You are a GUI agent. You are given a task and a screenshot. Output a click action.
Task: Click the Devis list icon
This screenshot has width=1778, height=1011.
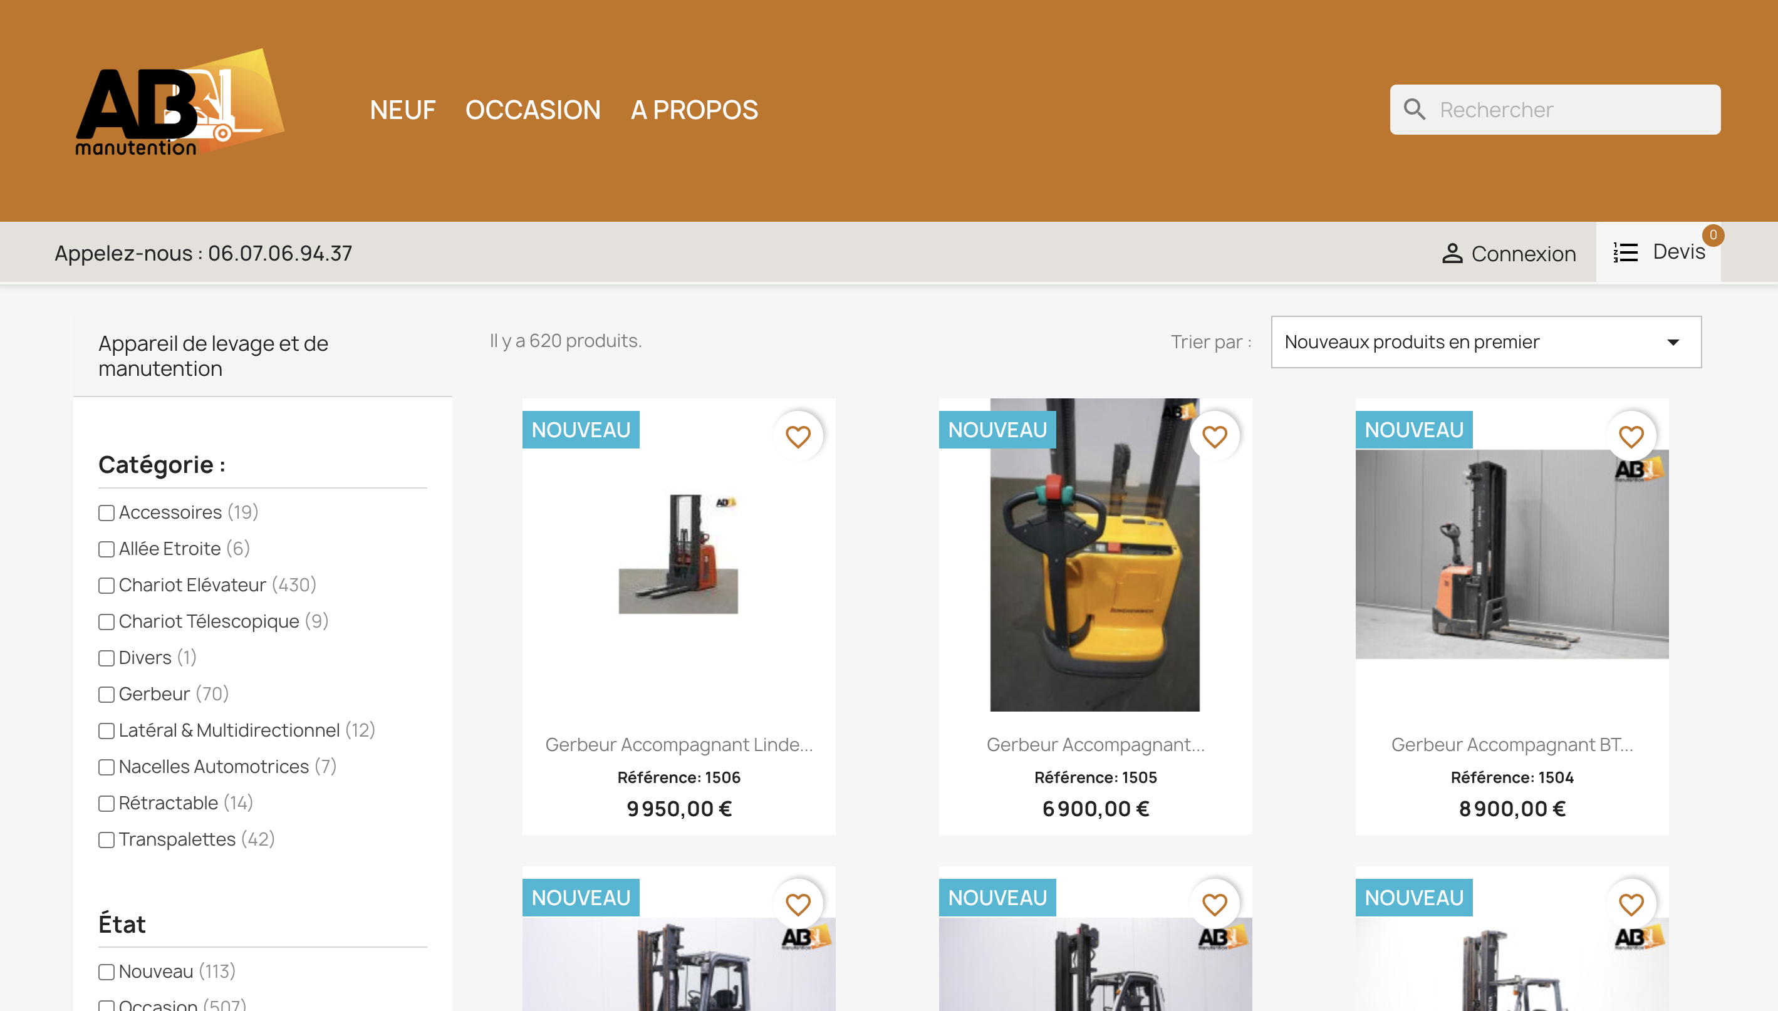[x=1625, y=252]
